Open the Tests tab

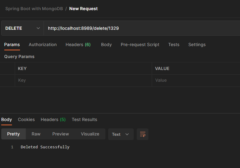click(174, 45)
